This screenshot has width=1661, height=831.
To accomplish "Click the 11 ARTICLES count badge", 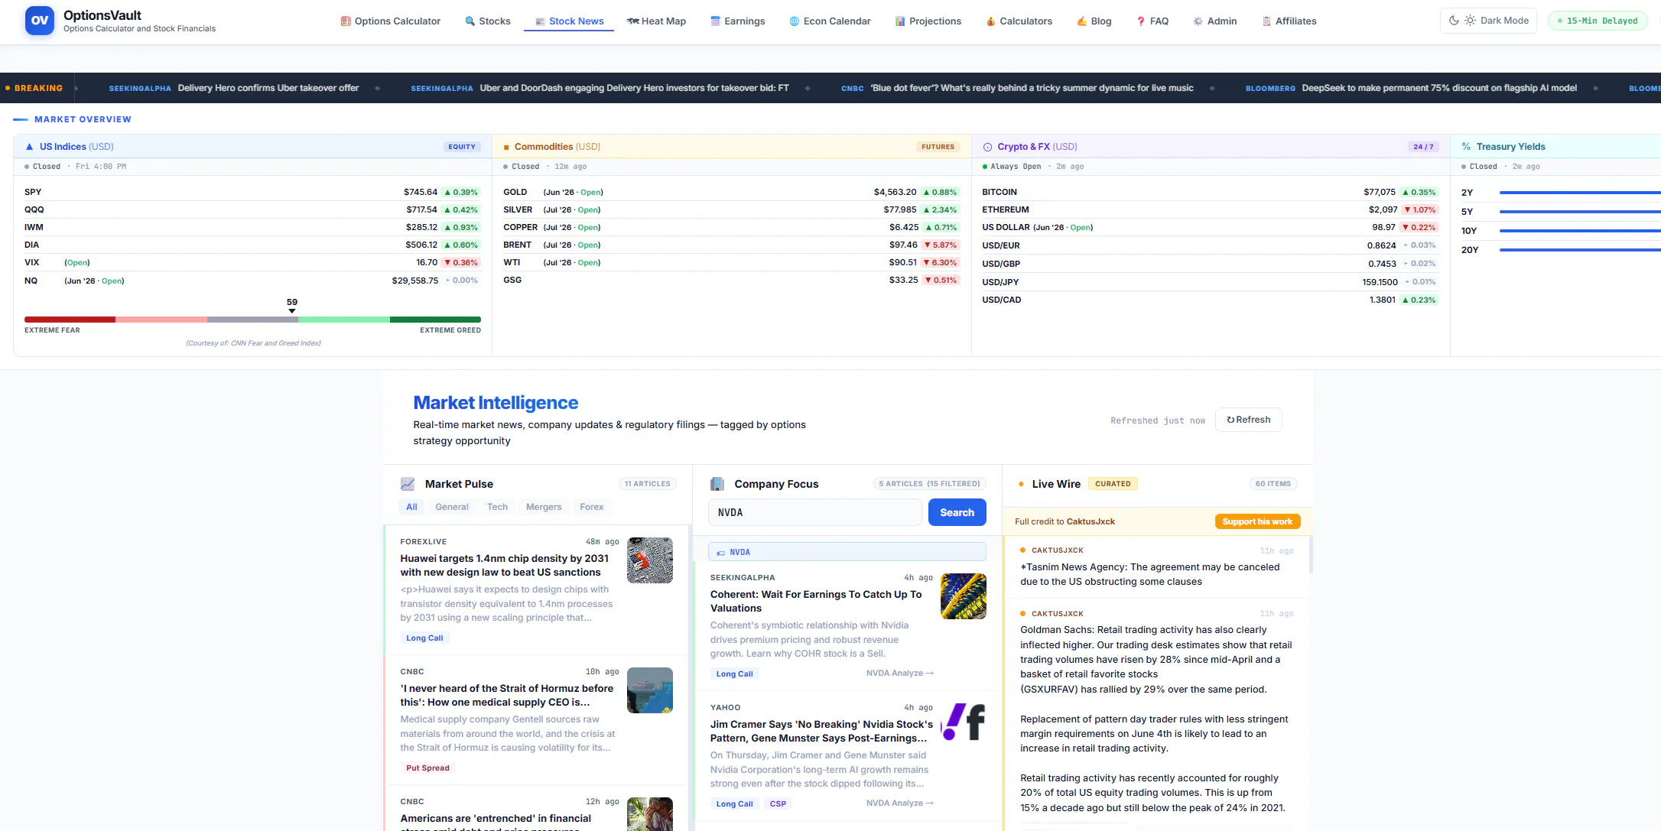I will [647, 484].
